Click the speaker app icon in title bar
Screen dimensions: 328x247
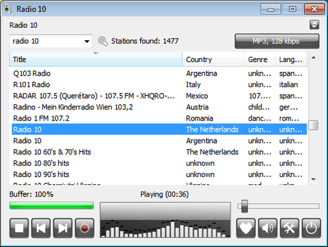pyautogui.click(x=7, y=9)
